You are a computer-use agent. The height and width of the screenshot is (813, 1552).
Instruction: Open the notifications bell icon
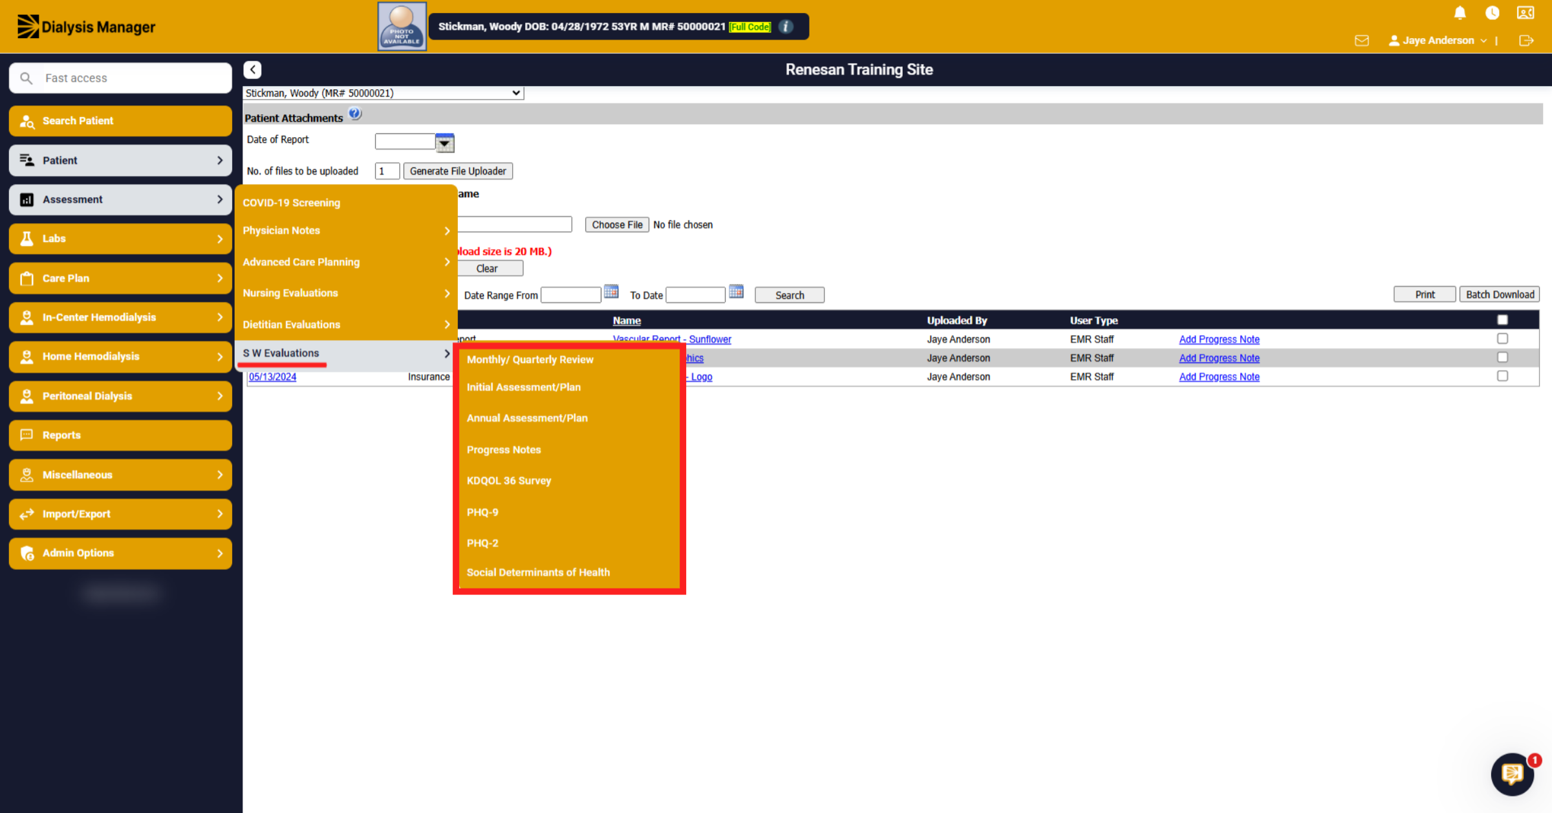(1460, 13)
